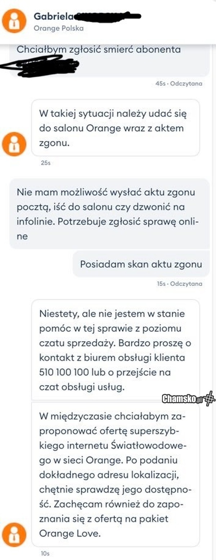The height and width of the screenshot is (560, 216).
Task: Click the "45s · Odczytana" read status
Action: (179, 84)
